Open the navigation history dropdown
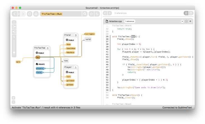The image size is (205, 124). tap(19, 14)
